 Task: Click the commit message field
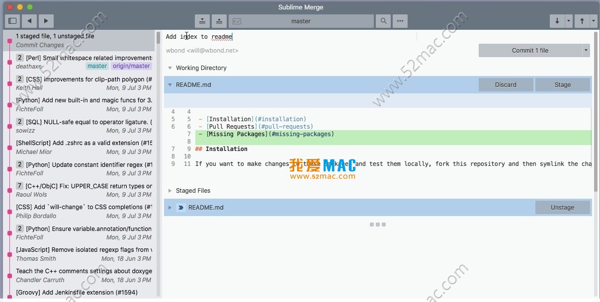[291, 36]
